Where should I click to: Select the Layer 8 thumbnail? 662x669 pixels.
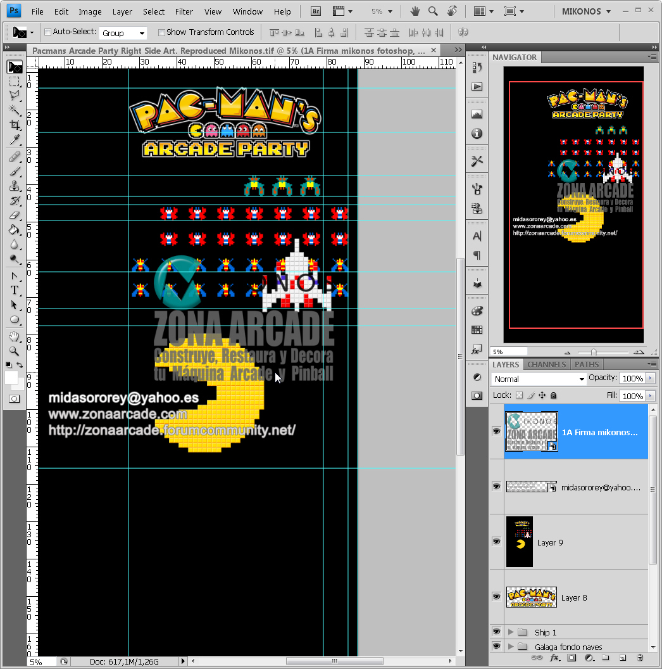coord(532,597)
